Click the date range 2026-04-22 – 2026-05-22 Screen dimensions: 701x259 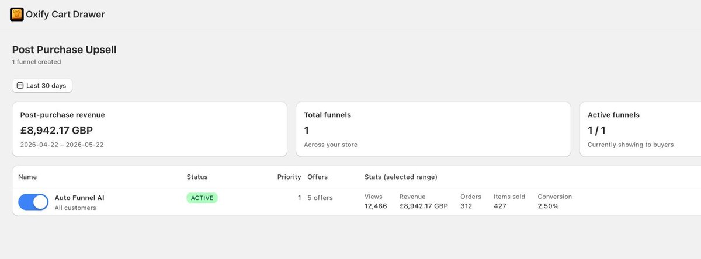[x=61, y=145]
